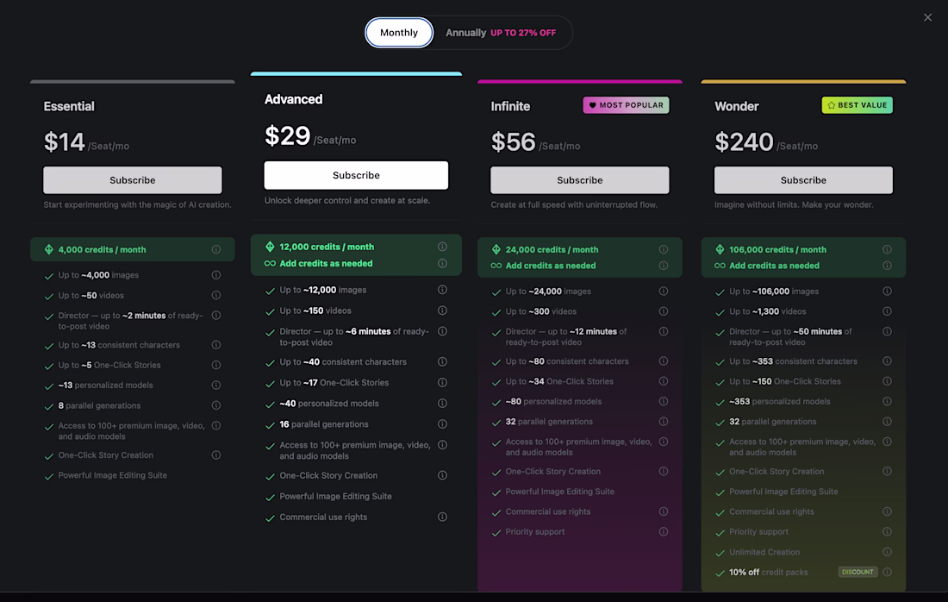Image resolution: width=948 pixels, height=602 pixels.
Task: Click 'Imagine without limits' description
Action: tap(794, 204)
